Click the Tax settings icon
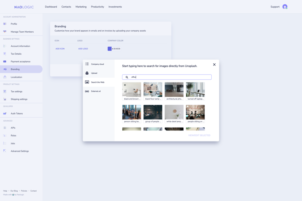The image size is (302, 201). [x=5, y=91]
